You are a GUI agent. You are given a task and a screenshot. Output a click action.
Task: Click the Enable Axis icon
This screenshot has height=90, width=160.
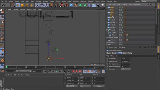tap(2, 45)
